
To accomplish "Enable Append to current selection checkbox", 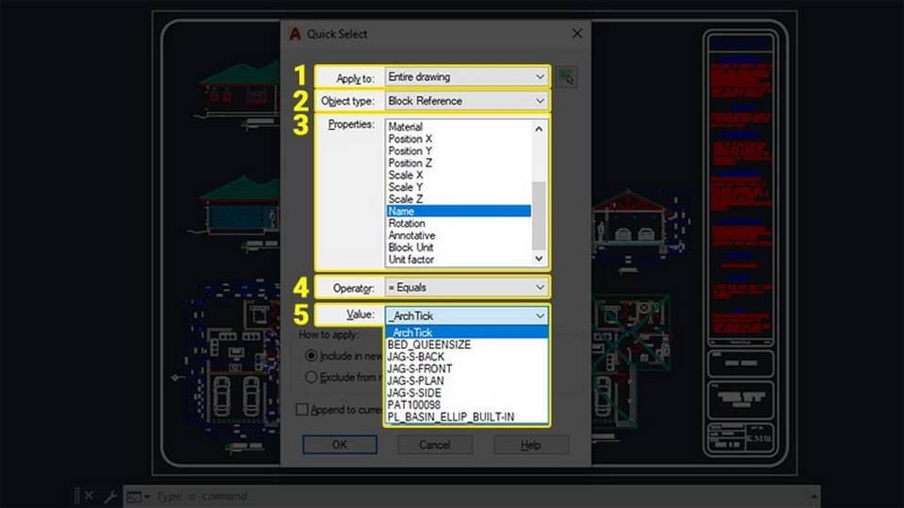I will click(302, 409).
